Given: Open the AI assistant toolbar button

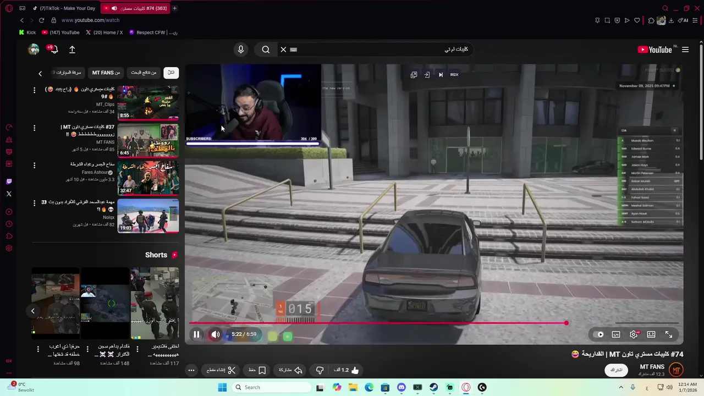Looking at the screenshot, I should pyautogui.click(x=684, y=20).
